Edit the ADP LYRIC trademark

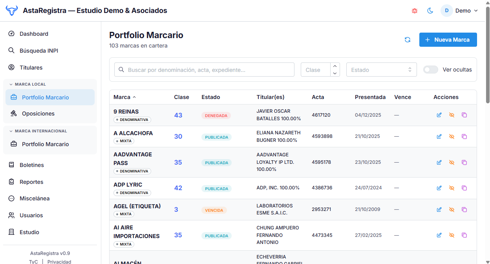coord(439,188)
